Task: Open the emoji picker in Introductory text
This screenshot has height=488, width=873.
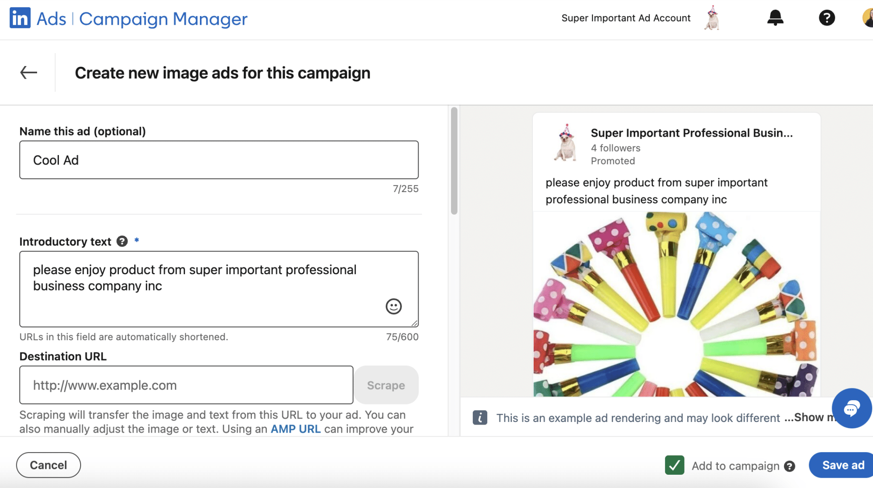Action: tap(393, 306)
